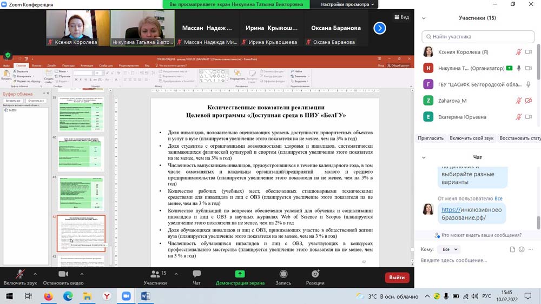The width and height of the screenshot is (541, 304).
Task: Open the Слайд-шоу ribbon tab
Action: pos(106,65)
